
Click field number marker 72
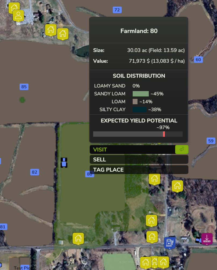117,10
